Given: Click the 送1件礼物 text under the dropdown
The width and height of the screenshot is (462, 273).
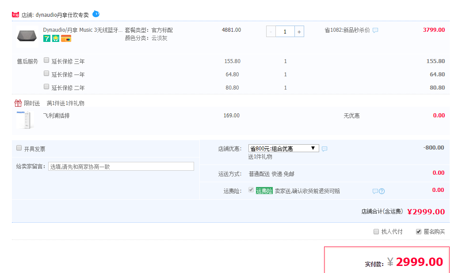Looking at the screenshot, I should point(260,157).
